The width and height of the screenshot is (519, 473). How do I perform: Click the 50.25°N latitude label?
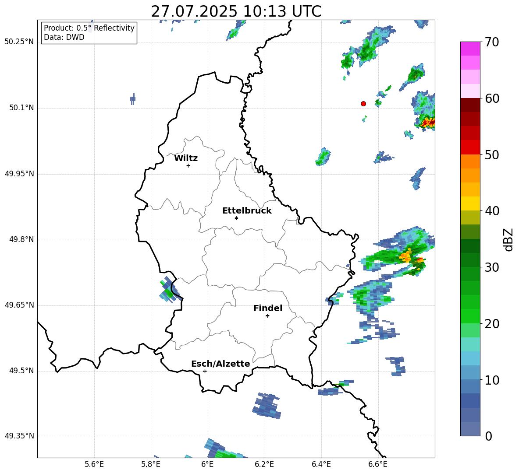pos(19,42)
